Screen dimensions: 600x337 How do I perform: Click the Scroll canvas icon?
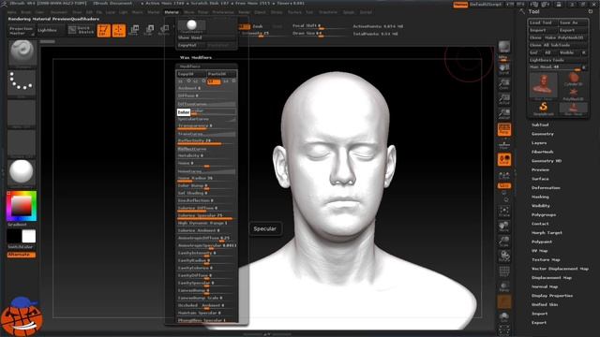[504, 68]
